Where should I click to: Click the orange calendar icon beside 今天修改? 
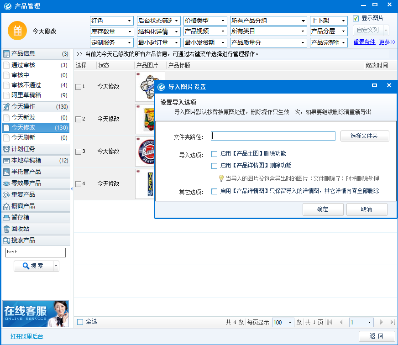17,31
